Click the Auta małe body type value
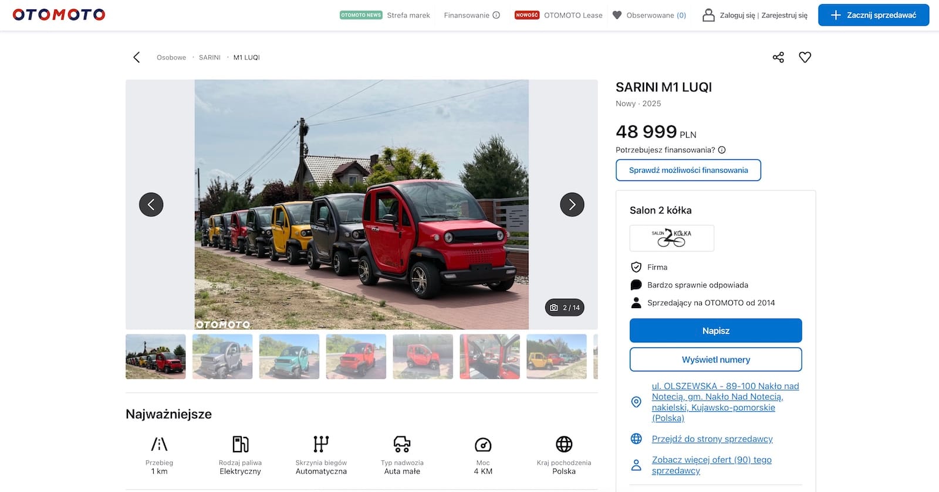This screenshot has width=939, height=492. (x=402, y=471)
